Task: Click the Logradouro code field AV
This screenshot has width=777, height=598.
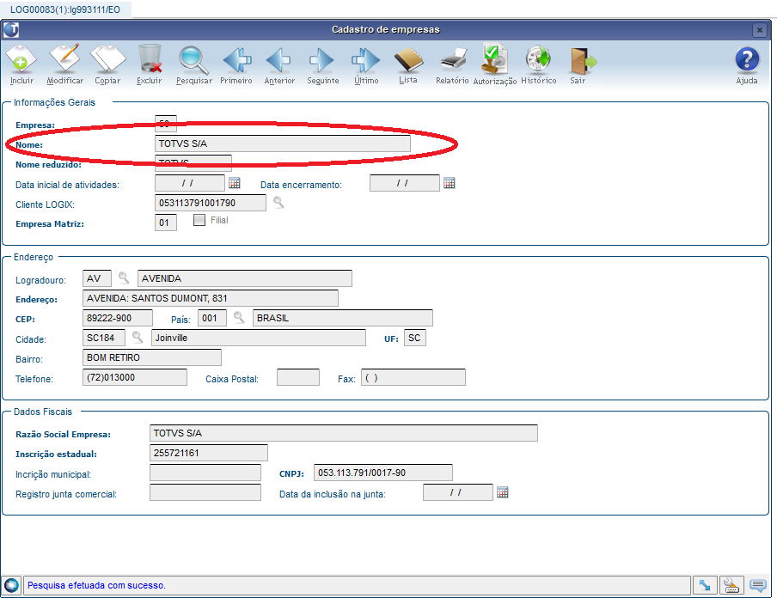Action: click(x=96, y=278)
